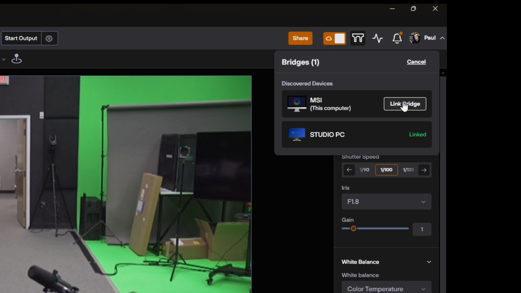This screenshot has width=521, height=293.
Task: Click the Start Output button
Action: (21, 38)
